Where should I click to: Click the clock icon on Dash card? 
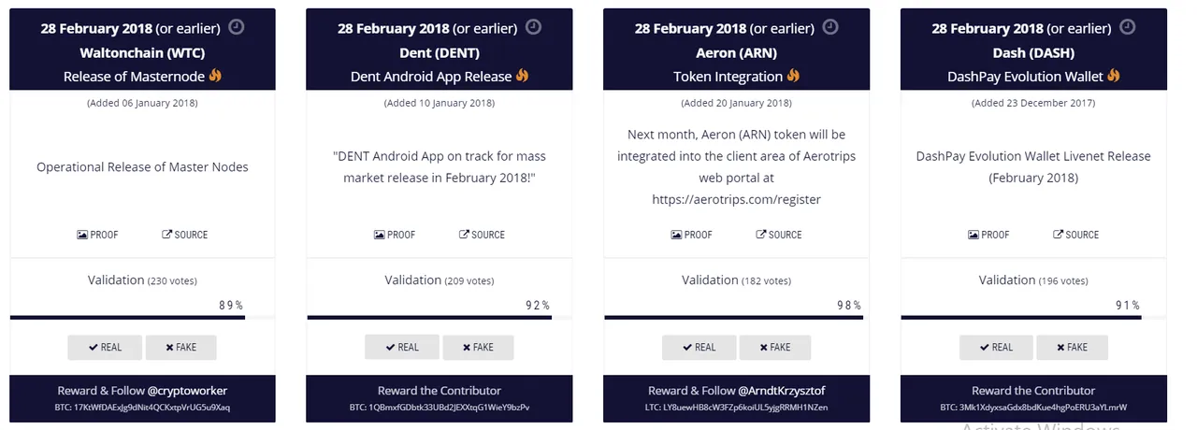1128,27
